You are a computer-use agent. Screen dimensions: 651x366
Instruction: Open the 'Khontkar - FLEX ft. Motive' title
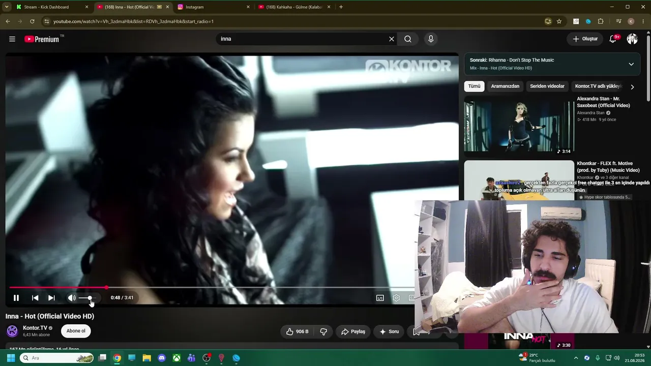[608, 167]
